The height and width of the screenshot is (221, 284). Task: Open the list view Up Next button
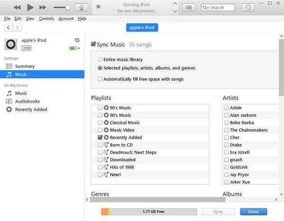point(188,8)
